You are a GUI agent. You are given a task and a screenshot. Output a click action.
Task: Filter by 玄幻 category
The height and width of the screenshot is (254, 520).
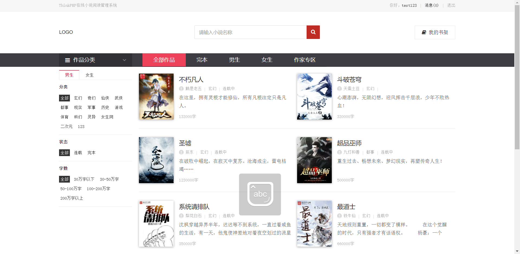78,98
